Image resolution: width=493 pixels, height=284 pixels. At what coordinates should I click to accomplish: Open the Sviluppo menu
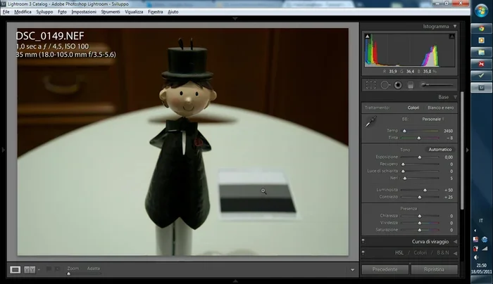point(44,12)
